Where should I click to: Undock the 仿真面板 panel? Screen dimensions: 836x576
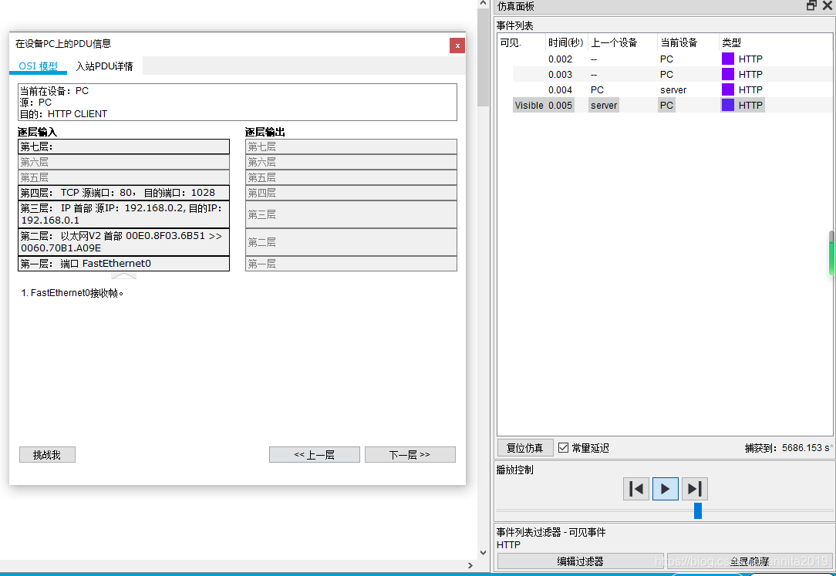point(811,5)
